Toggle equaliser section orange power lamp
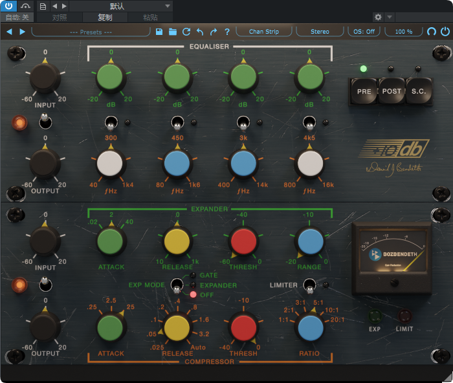 pyautogui.click(x=19, y=123)
